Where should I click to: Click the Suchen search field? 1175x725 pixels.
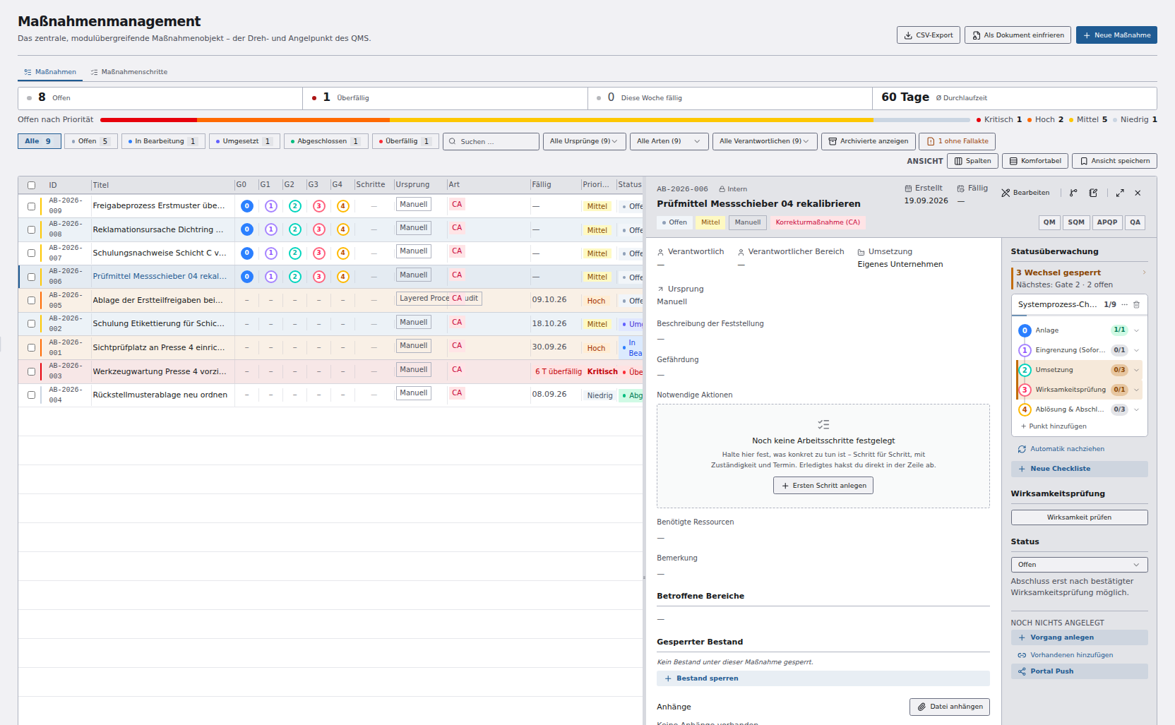[x=491, y=141]
